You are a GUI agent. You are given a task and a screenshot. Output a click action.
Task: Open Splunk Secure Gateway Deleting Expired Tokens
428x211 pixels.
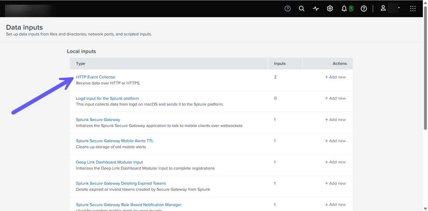click(121, 183)
